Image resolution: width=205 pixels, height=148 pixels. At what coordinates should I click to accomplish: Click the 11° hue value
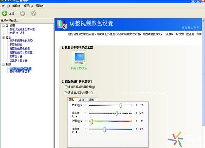pos(141,121)
